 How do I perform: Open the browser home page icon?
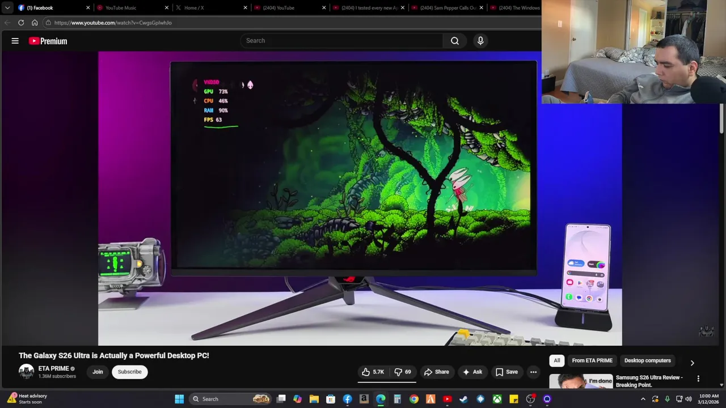pos(35,23)
